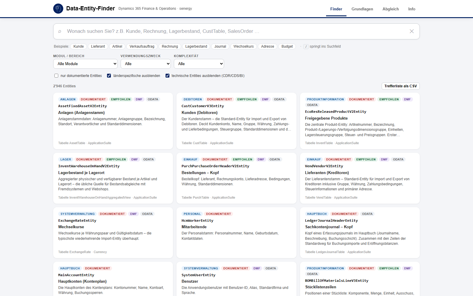Select the 'Wechselkurs' example chip
The image size is (473, 296).
[x=244, y=46]
